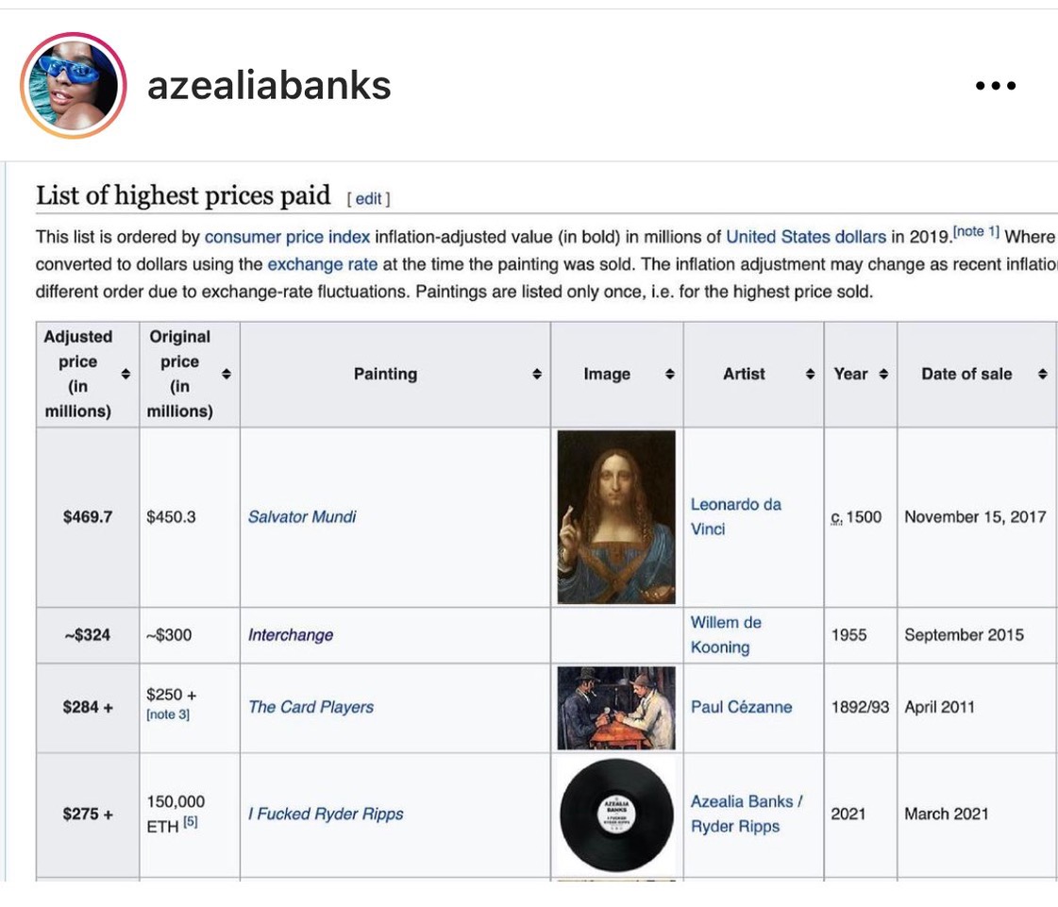Open the azealiabanks profile picture

(x=74, y=86)
